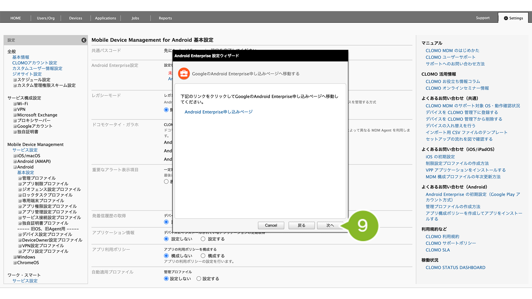The width and height of the screenshot is (532, 299).
Task: Expand the スケジュール設定 tree node
Action: (15, 80)
